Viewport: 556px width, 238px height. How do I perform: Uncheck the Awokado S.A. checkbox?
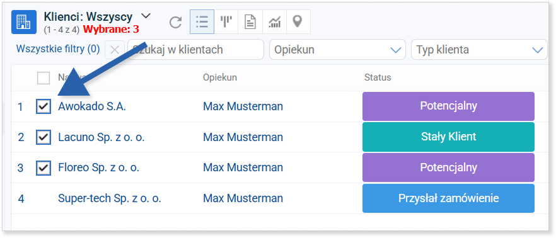coord(43,106)
